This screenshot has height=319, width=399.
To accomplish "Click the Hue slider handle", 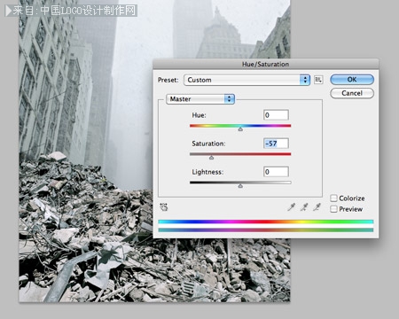I will click(x=240, y=129).
